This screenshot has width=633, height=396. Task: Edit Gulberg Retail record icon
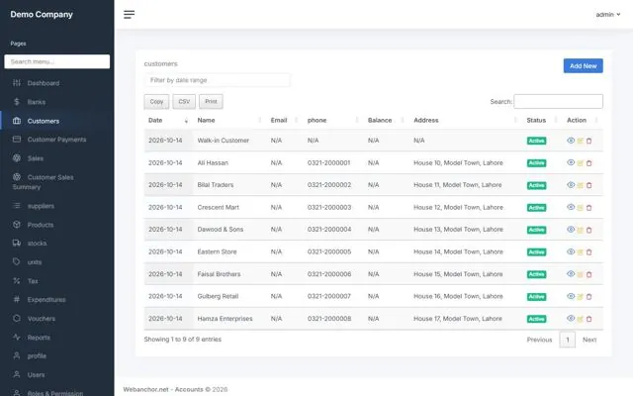tap(581, 297)
